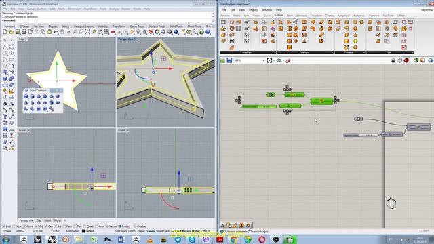
Task: Click Wireframe preview icon in Grasshopper
Action: click(x=399, y=60)
